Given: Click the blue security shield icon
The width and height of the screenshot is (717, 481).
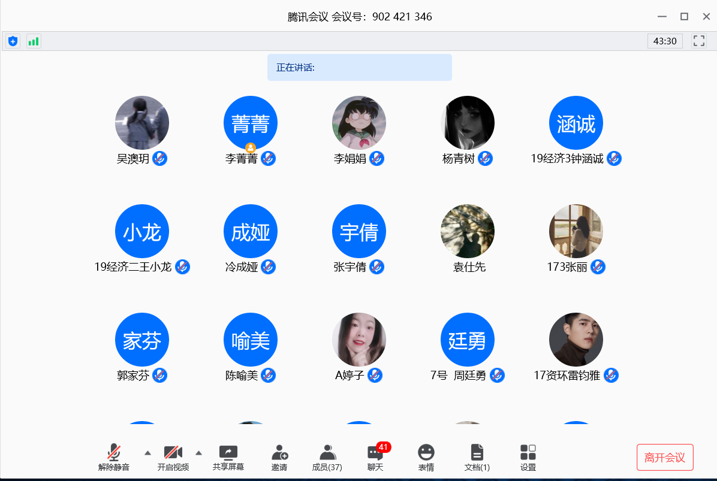Looking at the screenshot, I should (x=13, y=41).
